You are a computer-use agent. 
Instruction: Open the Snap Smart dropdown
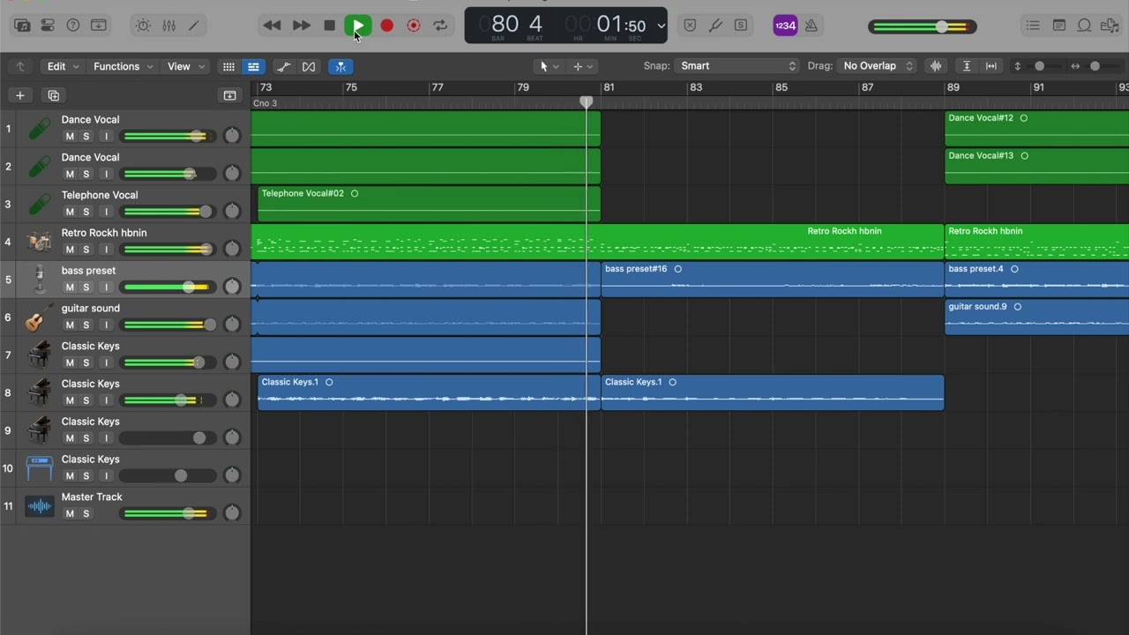pyautogui.click(x=736, y=66)
